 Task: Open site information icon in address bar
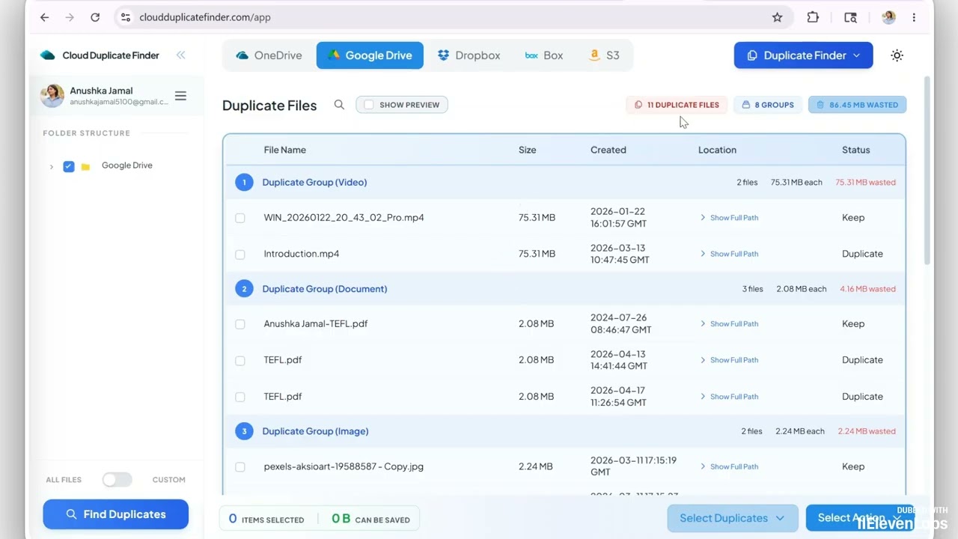click(126, 17)
